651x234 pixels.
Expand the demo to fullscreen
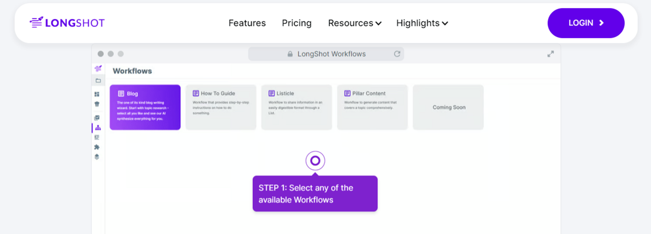coord(550,54)
